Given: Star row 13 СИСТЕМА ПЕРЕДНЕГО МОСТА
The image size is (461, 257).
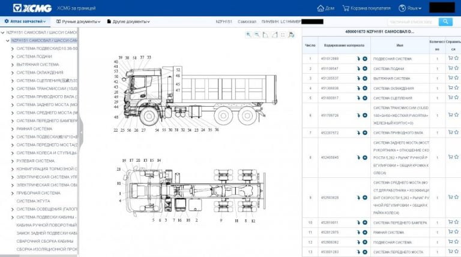Looking at the screenshot, I should [456, 252].
